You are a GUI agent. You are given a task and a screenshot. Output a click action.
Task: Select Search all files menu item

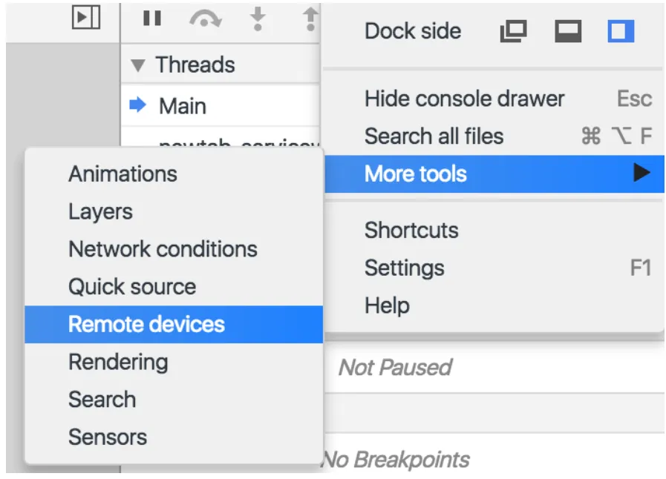(x=434, y=136)
